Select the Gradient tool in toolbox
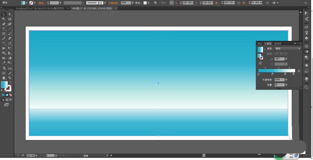This screenshot has width=313, height=160. (x=10, y=58)
